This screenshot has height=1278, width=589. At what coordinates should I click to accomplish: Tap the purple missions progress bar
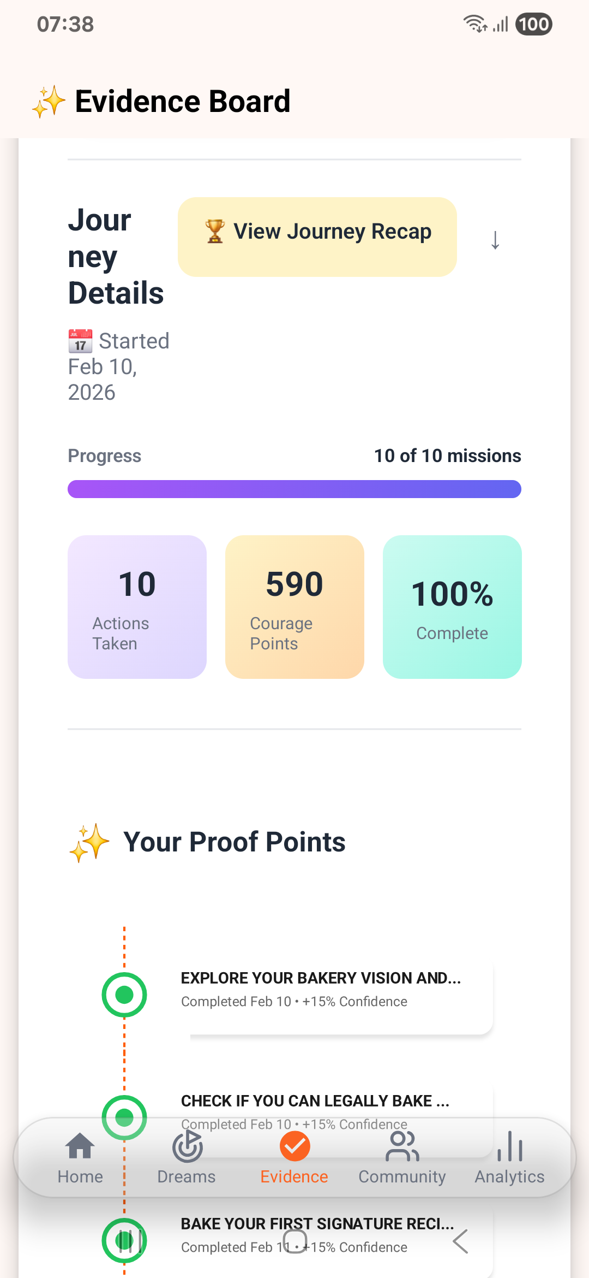pyautogui.click(x=294, y=489)
